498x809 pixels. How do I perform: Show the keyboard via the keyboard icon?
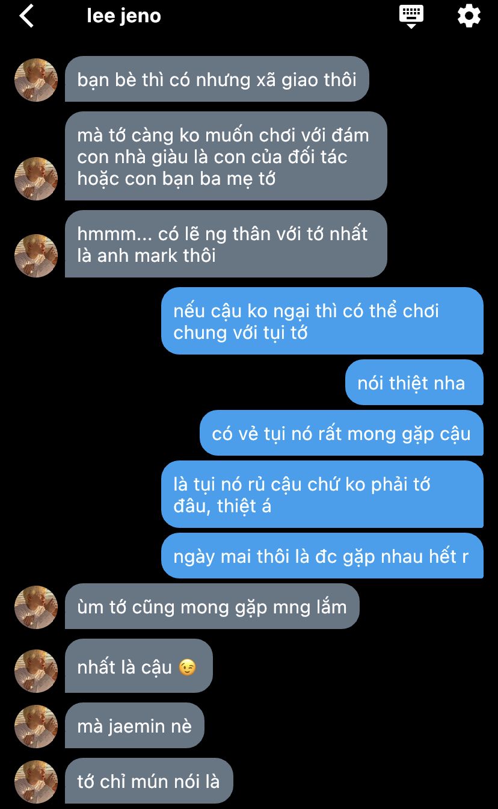412,16
